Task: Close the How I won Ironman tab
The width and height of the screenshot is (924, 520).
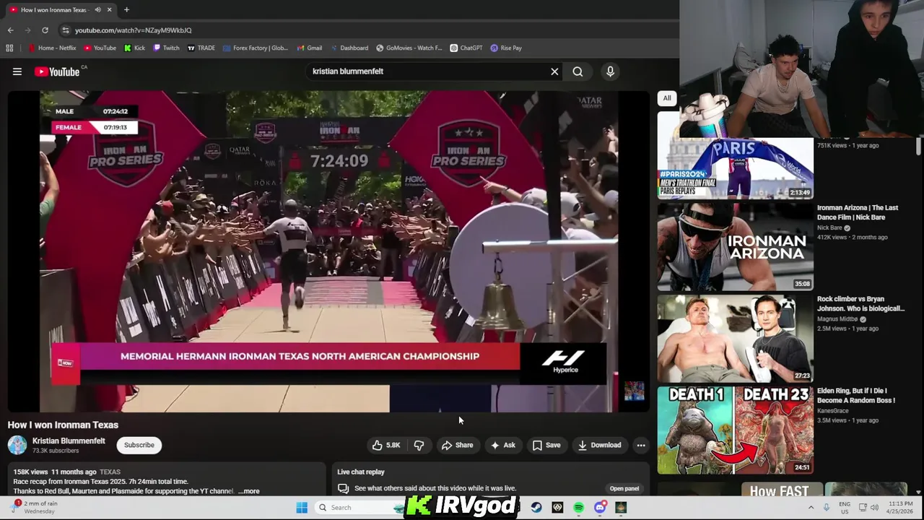Action: (110, 9)
